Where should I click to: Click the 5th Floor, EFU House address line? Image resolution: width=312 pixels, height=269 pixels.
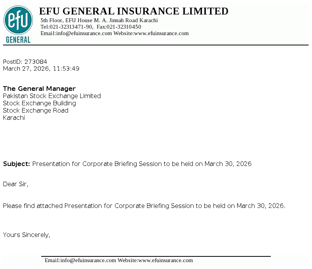point(99,20)
